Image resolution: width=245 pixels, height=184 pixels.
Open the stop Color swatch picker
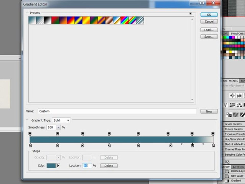[x=51, y=166]
